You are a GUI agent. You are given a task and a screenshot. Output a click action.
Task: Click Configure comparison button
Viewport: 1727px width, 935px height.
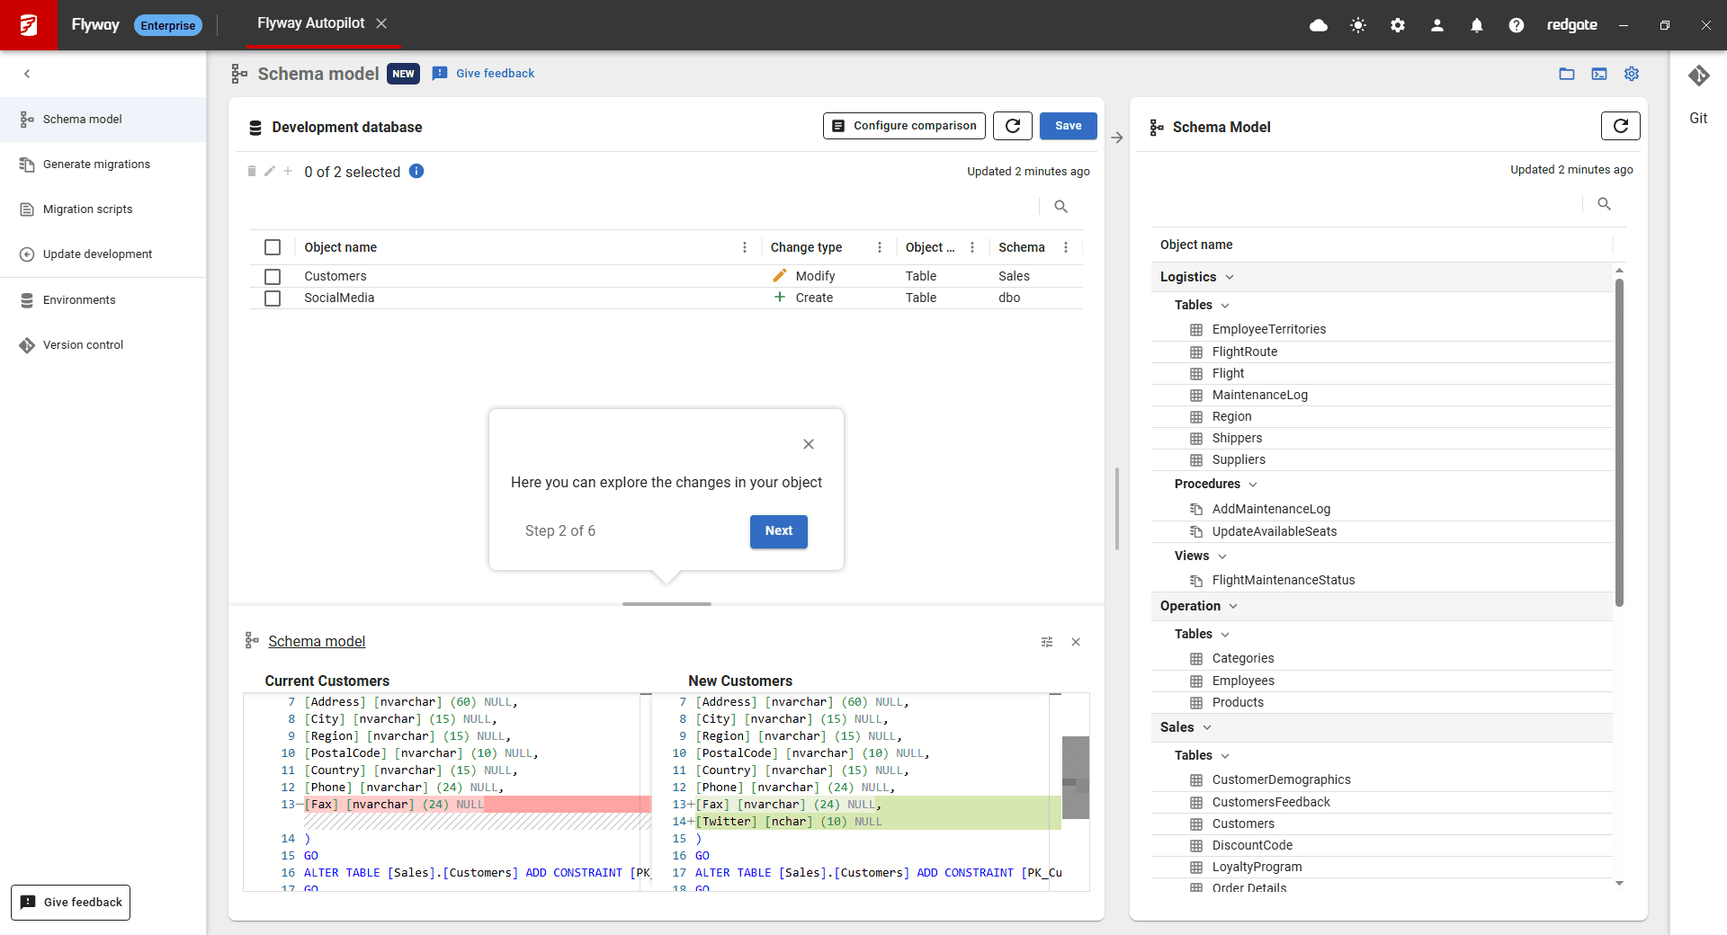[904, 126]
